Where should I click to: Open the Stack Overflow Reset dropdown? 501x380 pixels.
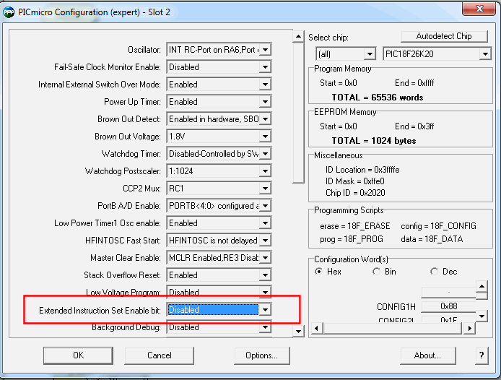219,275
